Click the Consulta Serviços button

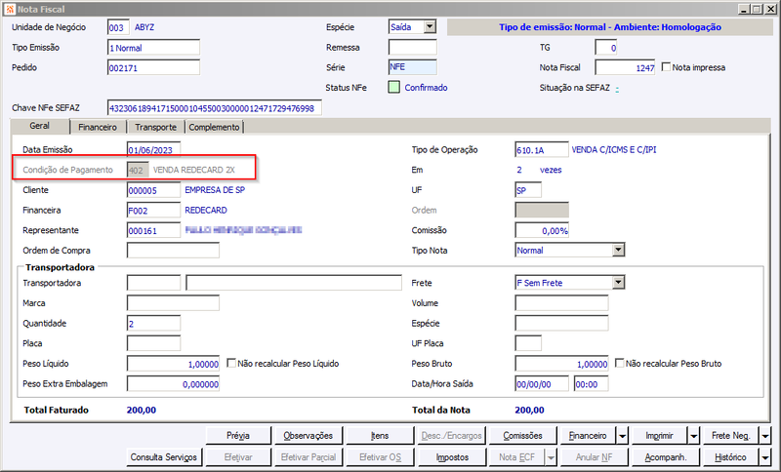(164, 456)
